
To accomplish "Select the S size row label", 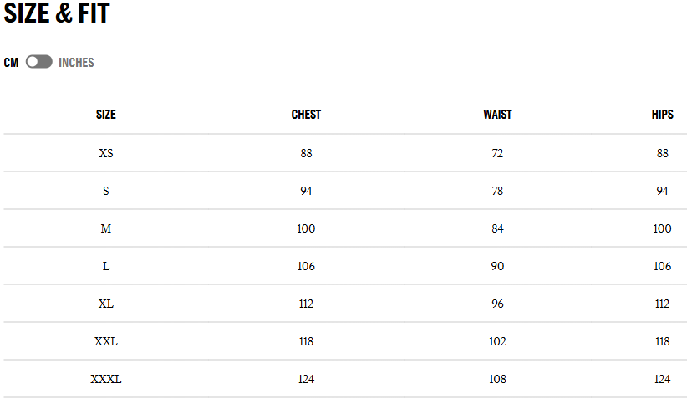I will (x=106, y=191).
